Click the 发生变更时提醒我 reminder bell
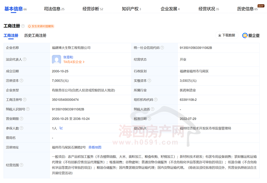Image resolution: width=267 pixels, height=183 pixels. (x=42, y=26)
